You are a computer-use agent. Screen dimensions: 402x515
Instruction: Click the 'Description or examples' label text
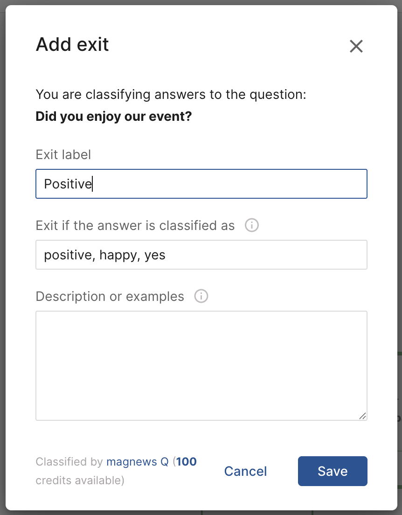pos(110,297)
